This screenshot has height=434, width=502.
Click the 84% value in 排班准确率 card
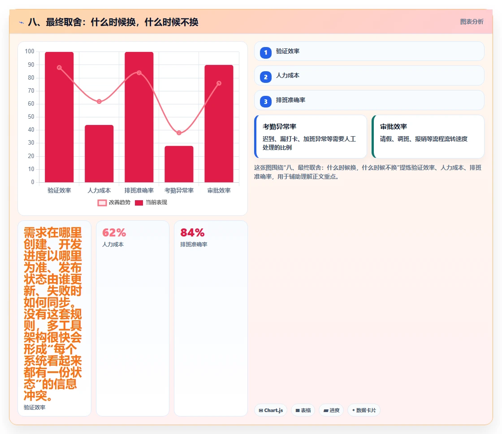[x=192, y=232]
